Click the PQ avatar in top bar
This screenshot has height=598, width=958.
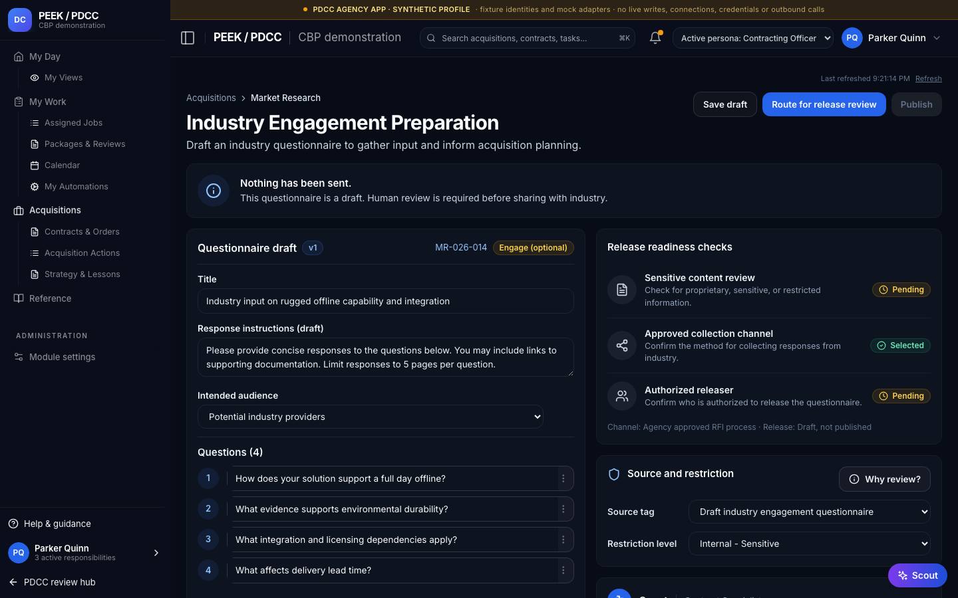852,38
